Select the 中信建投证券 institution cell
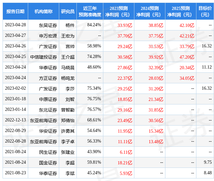Image resolution: width=214 pixels, height=181 pixels. coord(44,57)
